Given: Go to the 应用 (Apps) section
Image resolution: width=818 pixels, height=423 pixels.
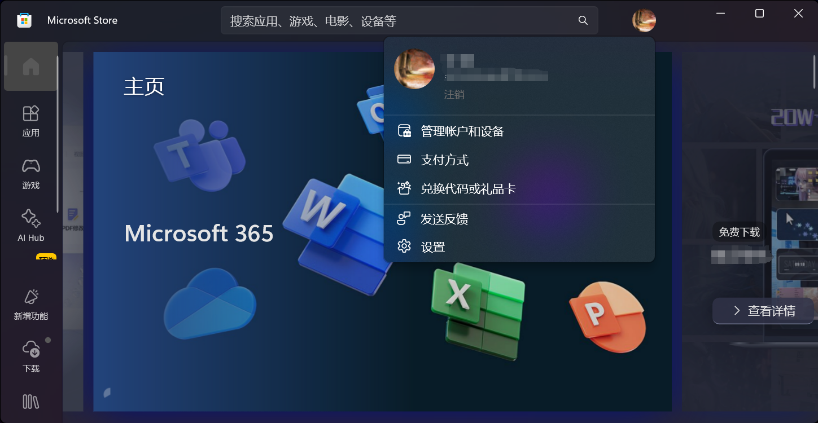Looking at the screenshot, I should (x=30, y=121).
